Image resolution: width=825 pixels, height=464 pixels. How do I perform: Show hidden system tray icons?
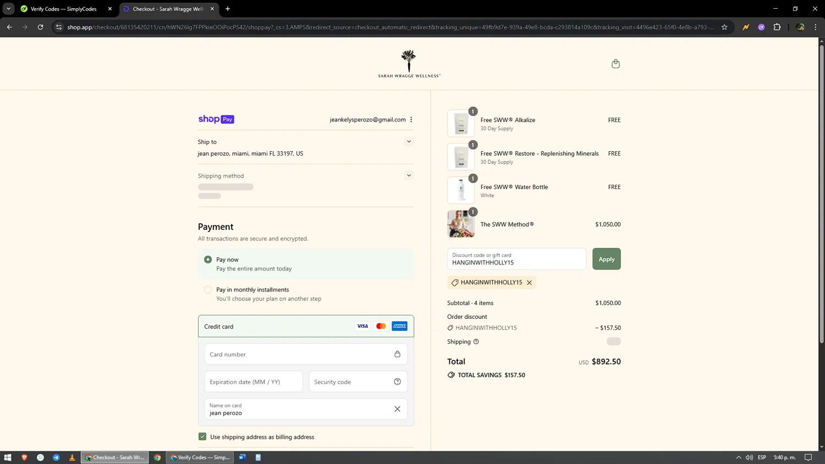739,457
